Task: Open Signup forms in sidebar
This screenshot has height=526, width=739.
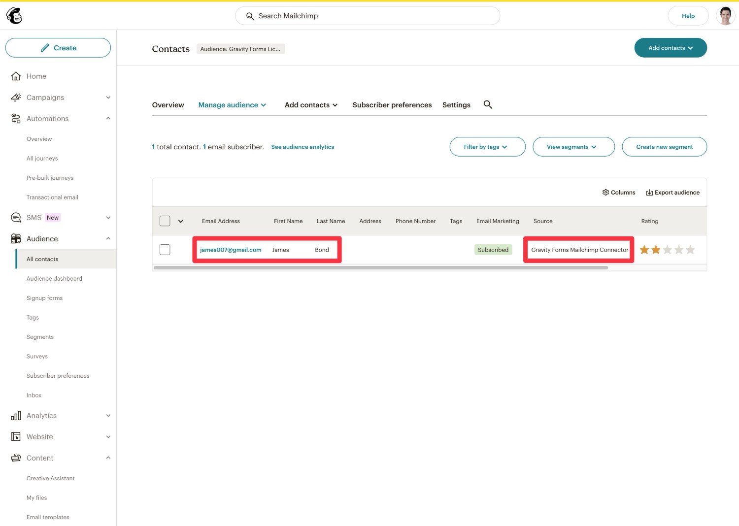Action: click(44, 298)
